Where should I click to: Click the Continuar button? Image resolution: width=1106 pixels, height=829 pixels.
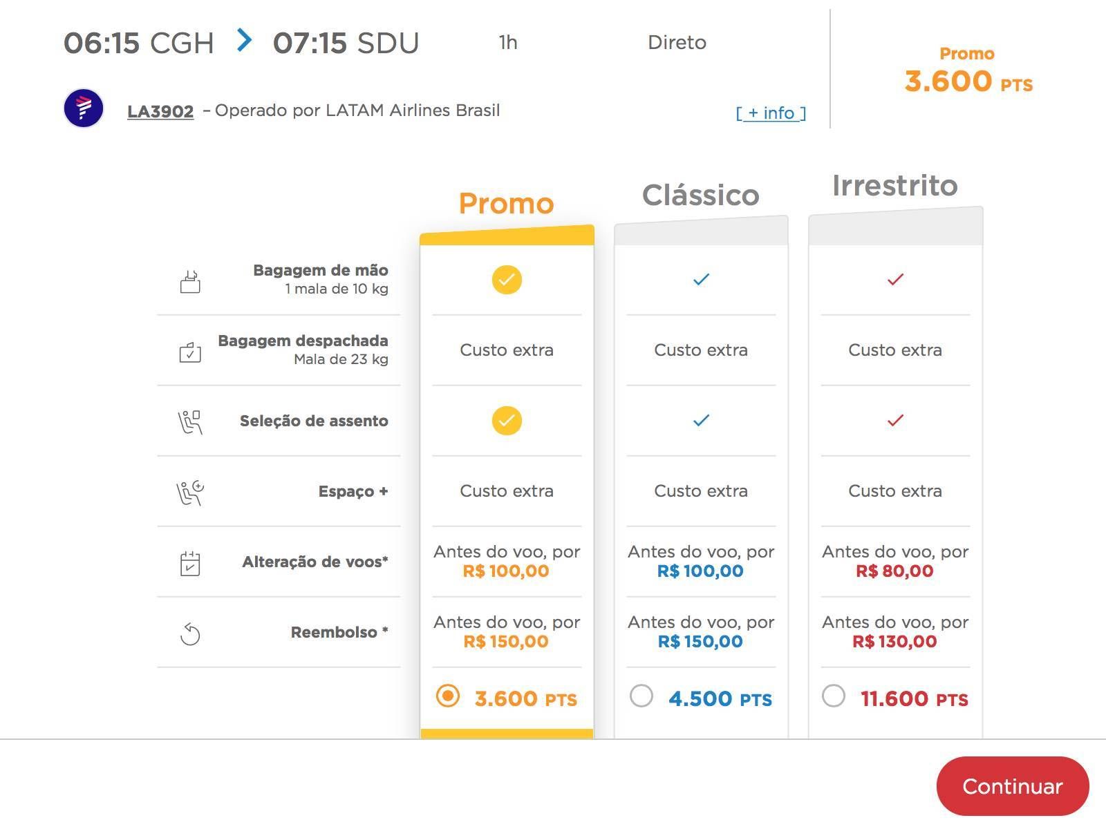coord(1013,786)
